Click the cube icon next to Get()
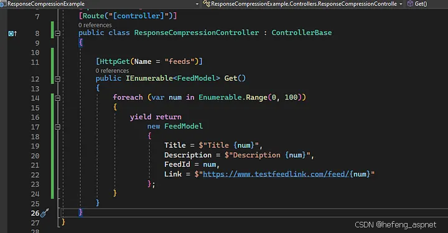Viewport: 448px width, 233px height. 410,4
